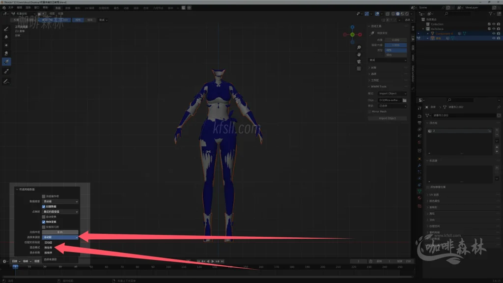
Task: Pin the properties editor context
Action: pyautogui.click(x=499, y=107)
